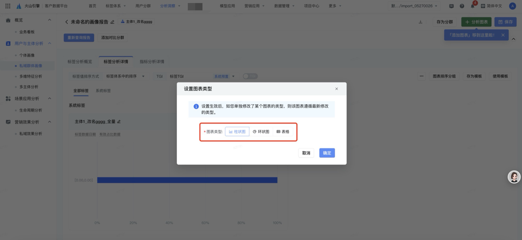Image resolution: width=522 pixels, height=240 pixels.
Task: Switch to the 指标分析详情 tab
Action: pyautogui.click(x=152, y=61)
